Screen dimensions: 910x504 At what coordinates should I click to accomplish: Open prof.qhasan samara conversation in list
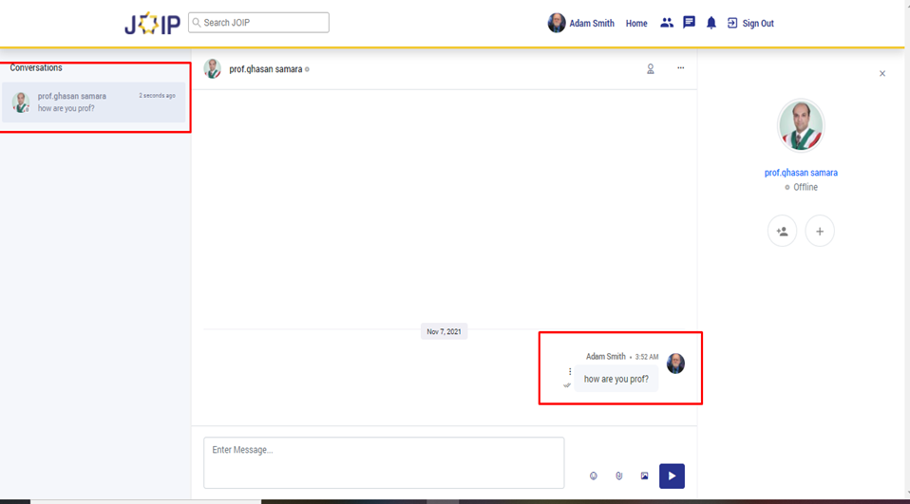[94, 103]
